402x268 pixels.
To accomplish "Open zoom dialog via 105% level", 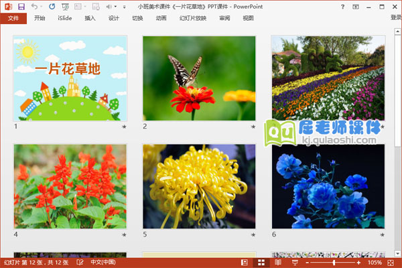I will click(x=375, y=263).
